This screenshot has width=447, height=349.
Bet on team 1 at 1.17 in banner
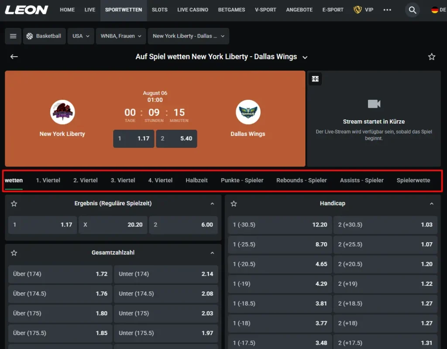tap(134, 139)
